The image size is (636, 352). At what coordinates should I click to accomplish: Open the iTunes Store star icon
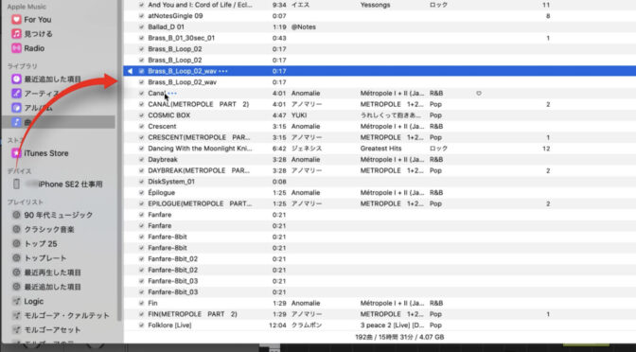click(x=16, y=153)
